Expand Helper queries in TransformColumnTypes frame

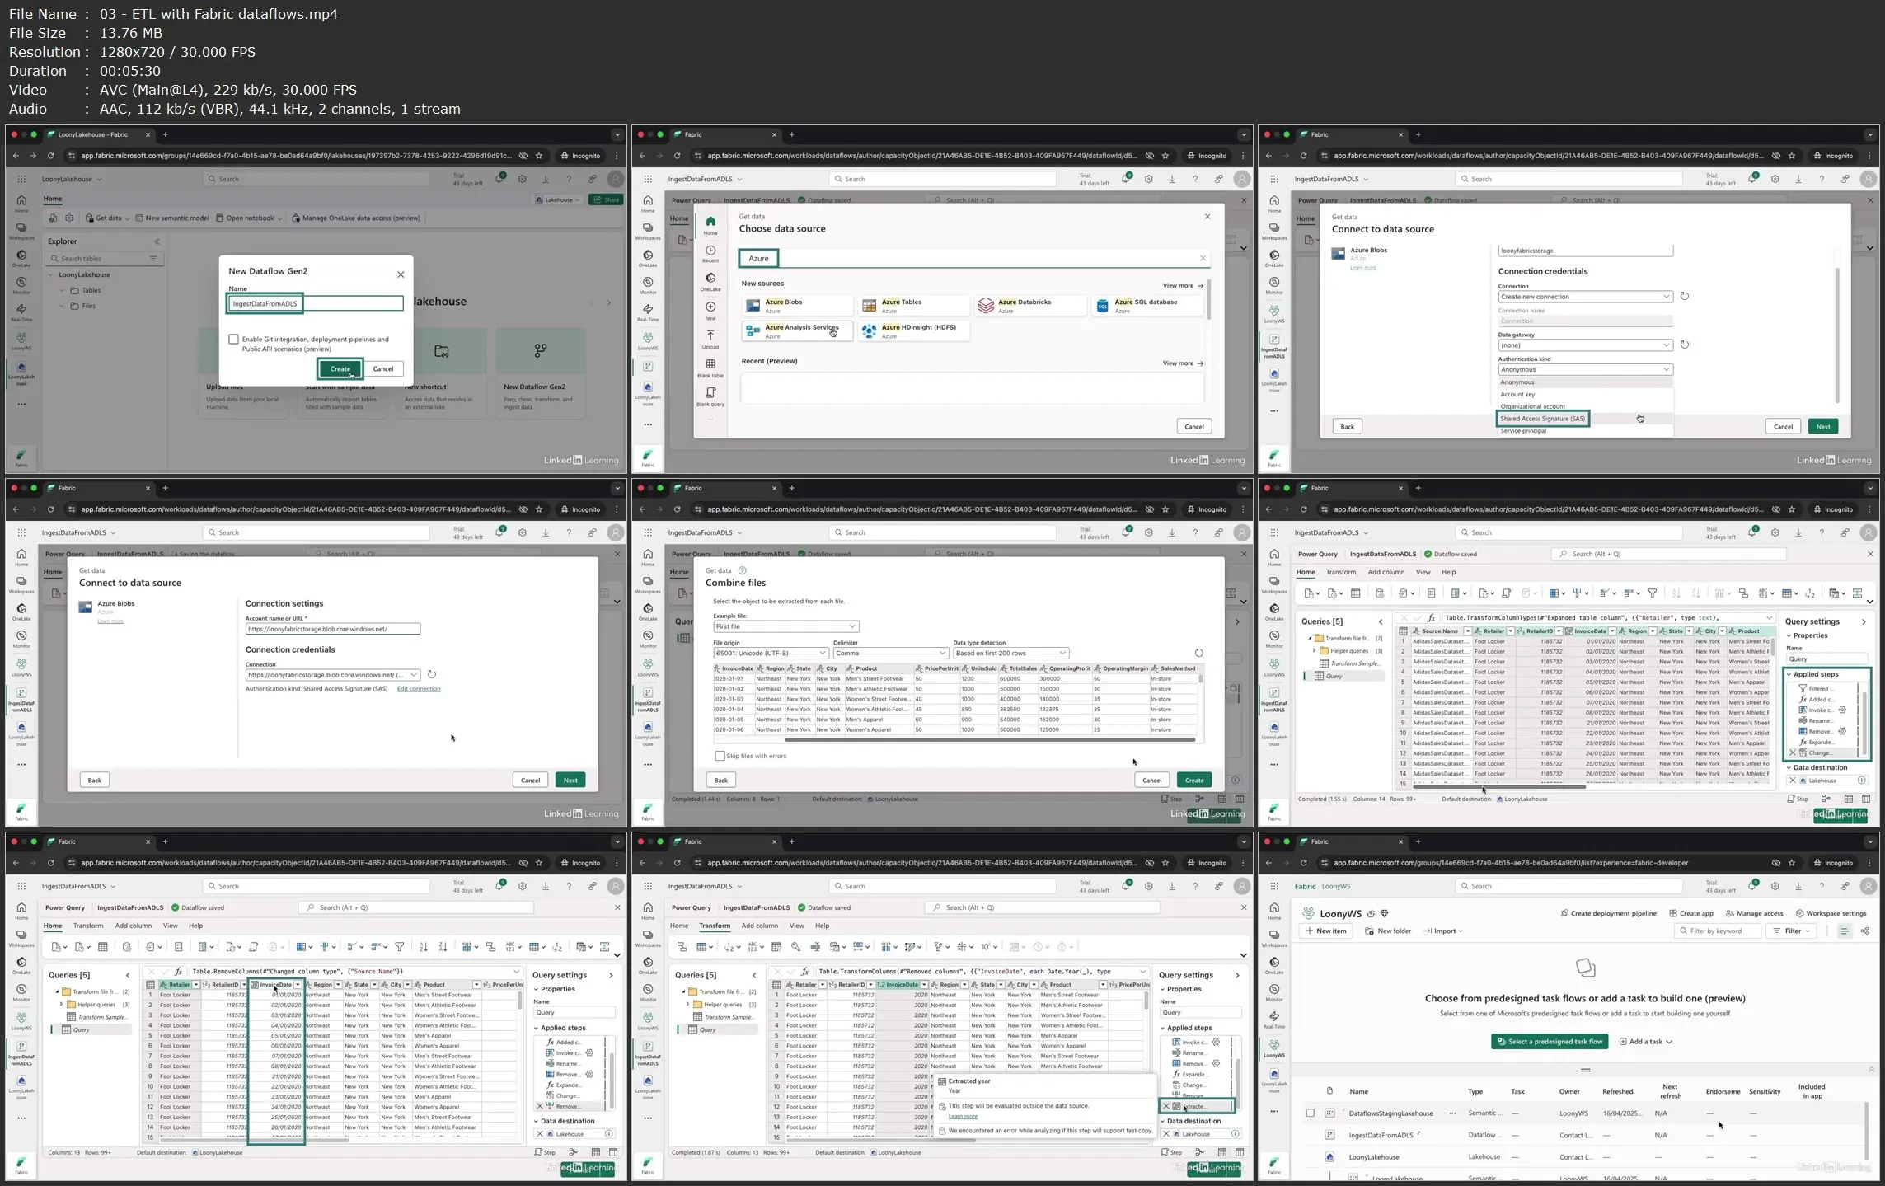click(1314, 651)
